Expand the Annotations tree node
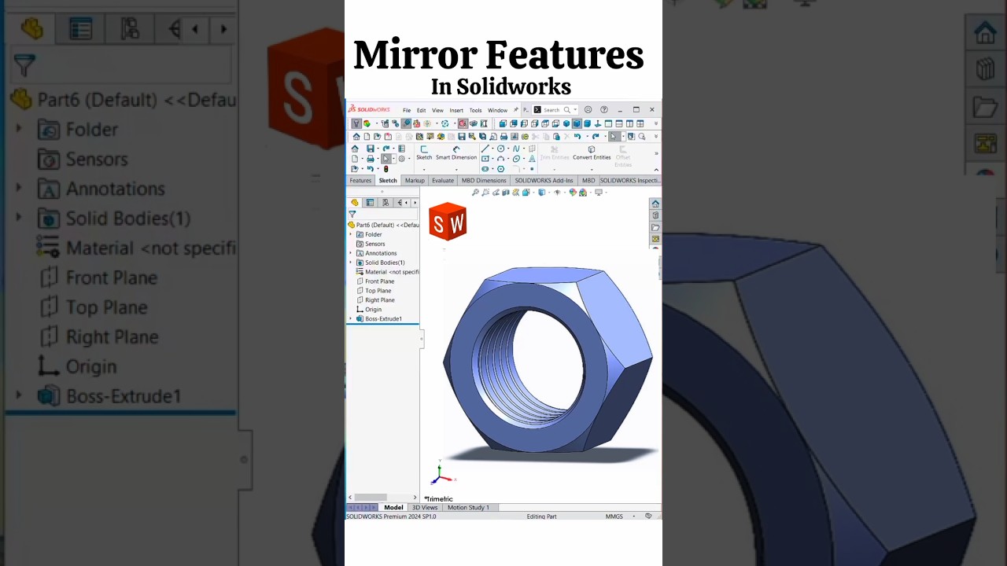This screenshot has height=566, width=1007. (351, 253)
